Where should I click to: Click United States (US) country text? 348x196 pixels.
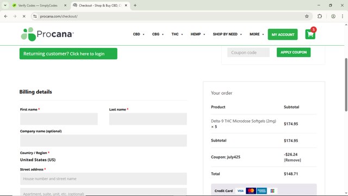tap(38, 160)
